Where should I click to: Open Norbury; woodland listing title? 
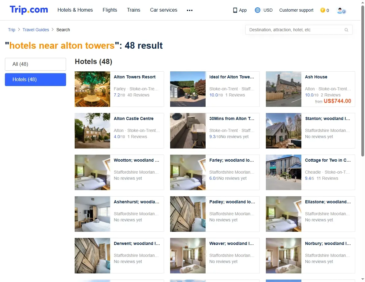click(328, 244)
